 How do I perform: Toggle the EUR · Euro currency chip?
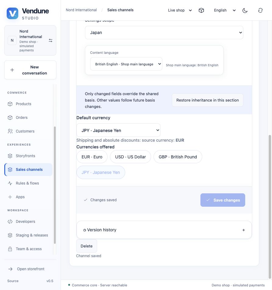92,157
